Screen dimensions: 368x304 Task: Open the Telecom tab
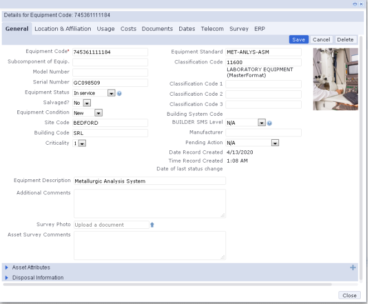pos(212,29)
